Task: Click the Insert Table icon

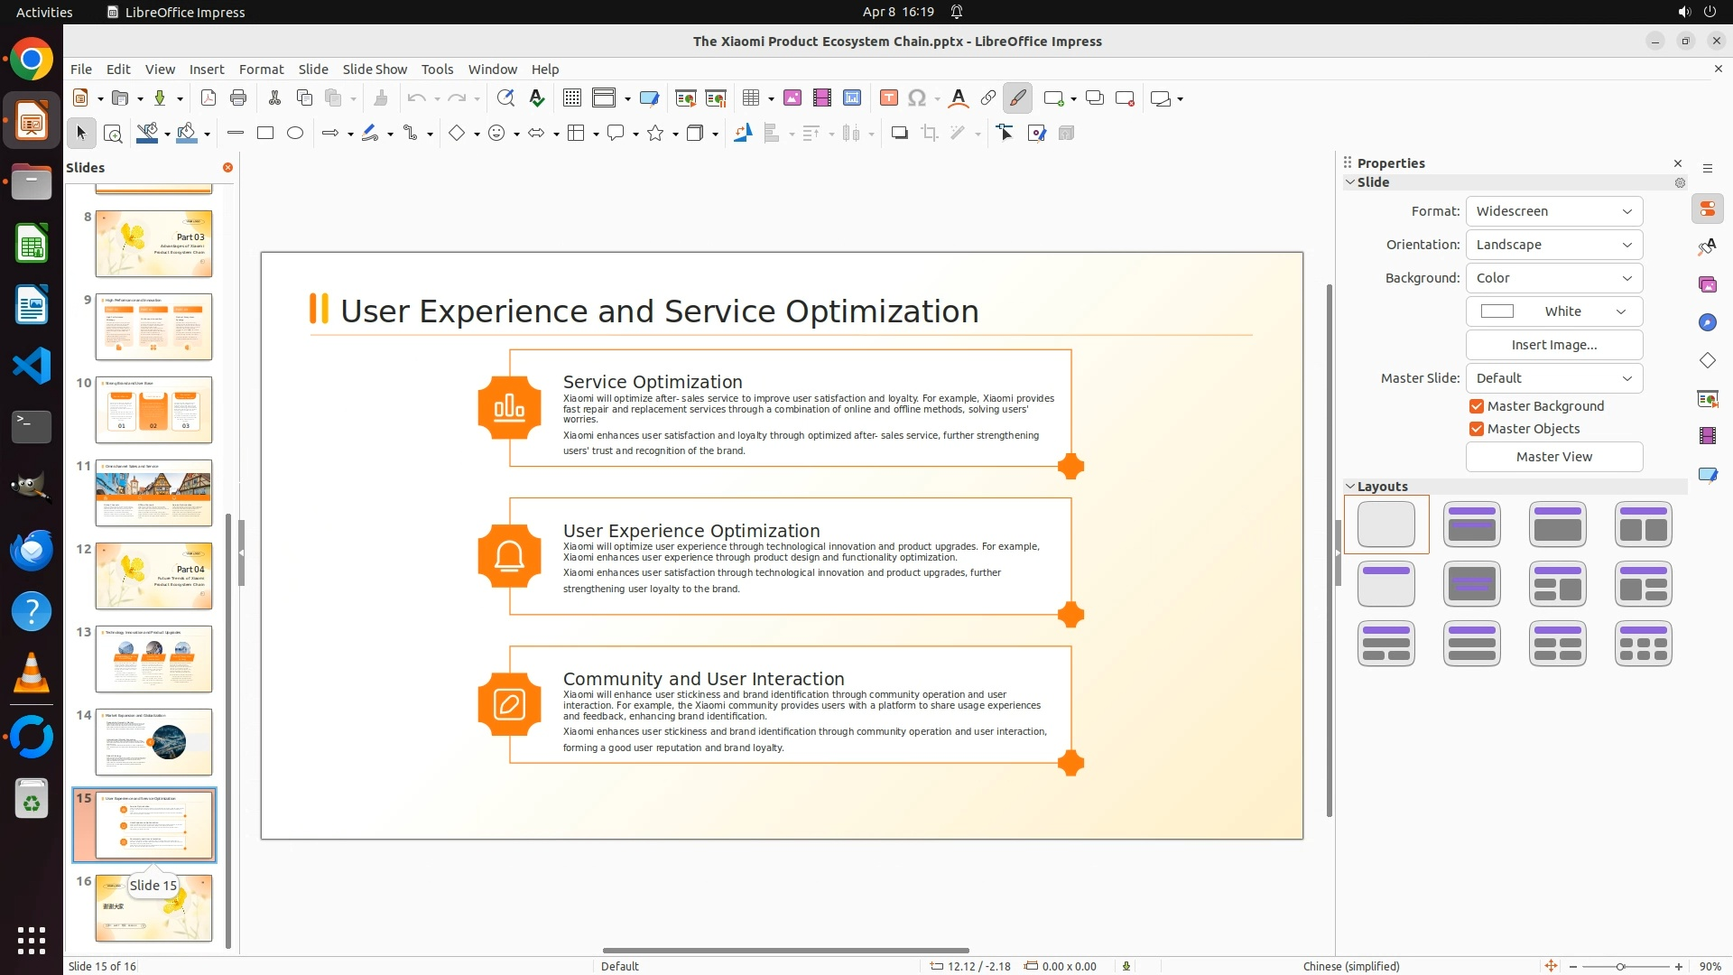Action: point(750,98)
